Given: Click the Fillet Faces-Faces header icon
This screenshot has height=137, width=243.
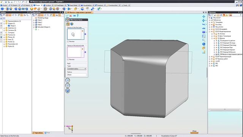Looking at the screenshot, I should point(68,20).
